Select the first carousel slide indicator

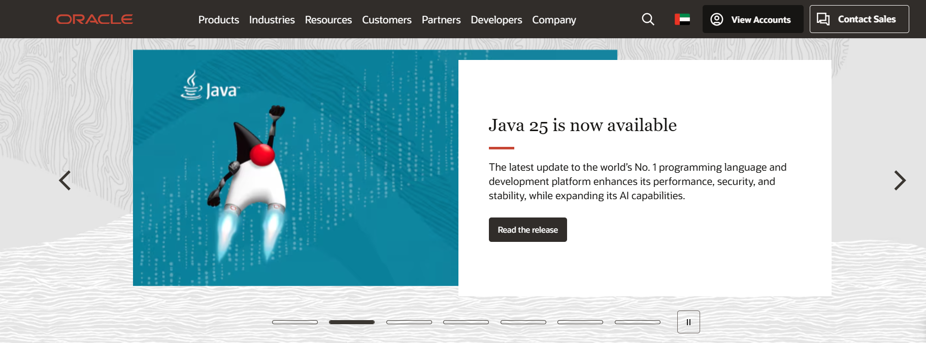[x=295, y=322]
